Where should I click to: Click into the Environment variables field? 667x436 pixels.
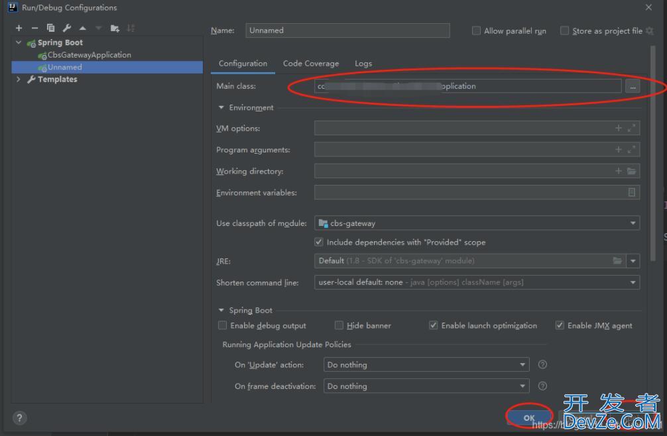477,193
